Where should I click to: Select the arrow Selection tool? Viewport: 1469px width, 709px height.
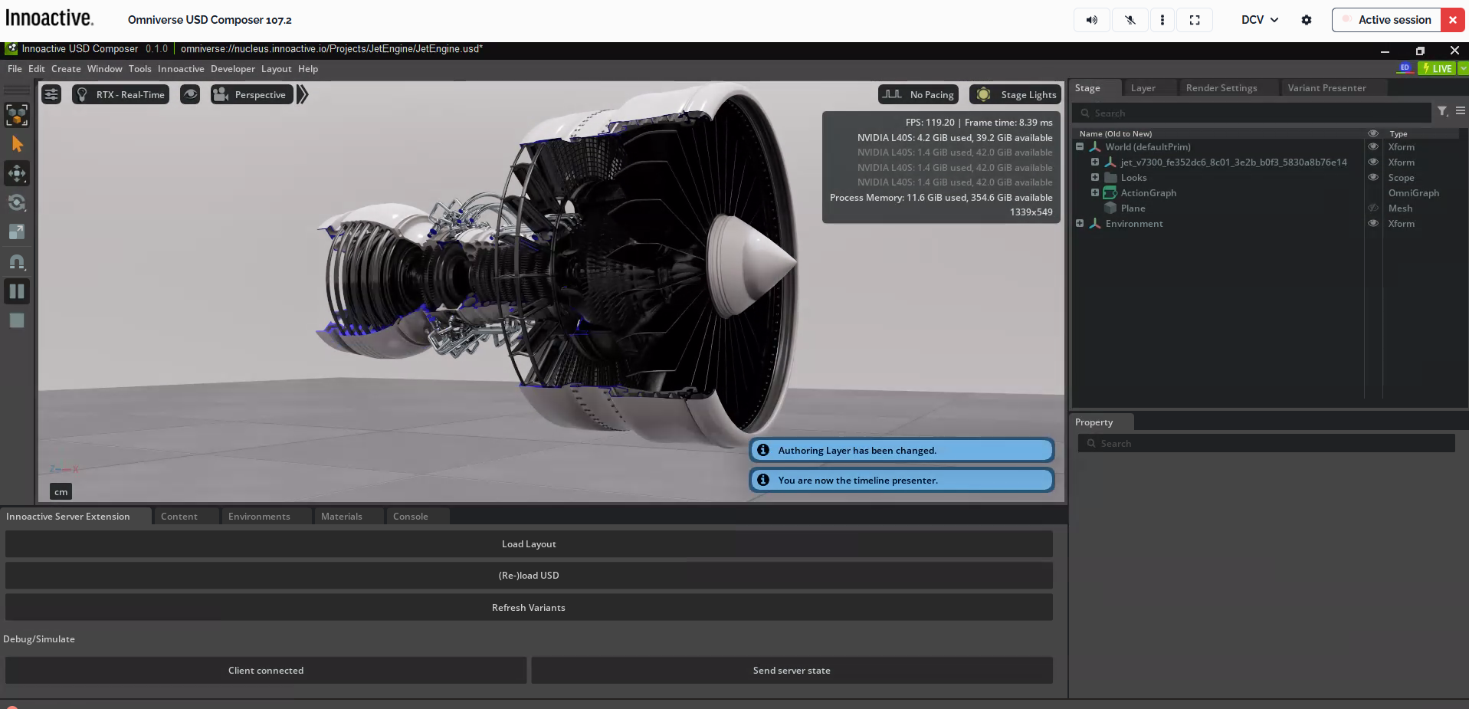click(x=16, y=144)
